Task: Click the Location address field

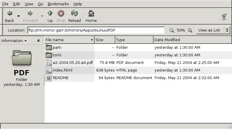Action: click(96, 30)
